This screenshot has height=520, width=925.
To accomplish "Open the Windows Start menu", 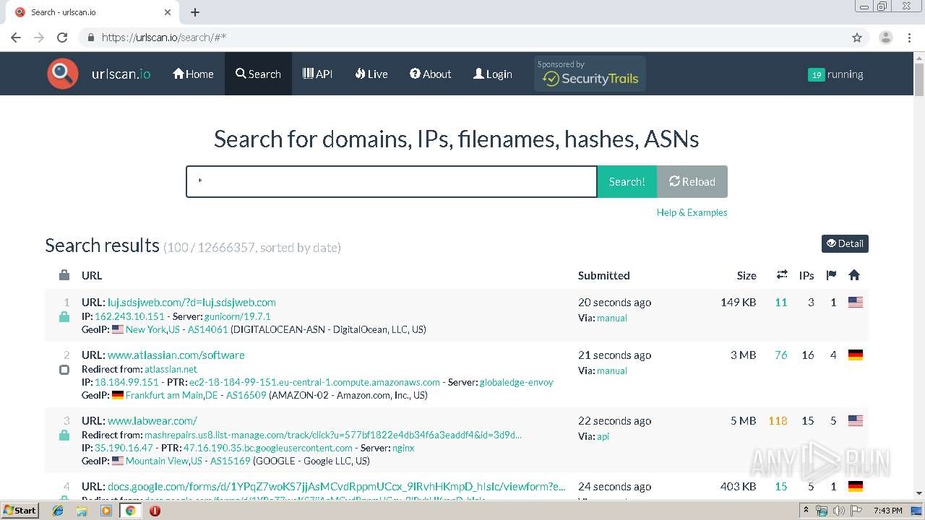I will click(x=20, y=510).
